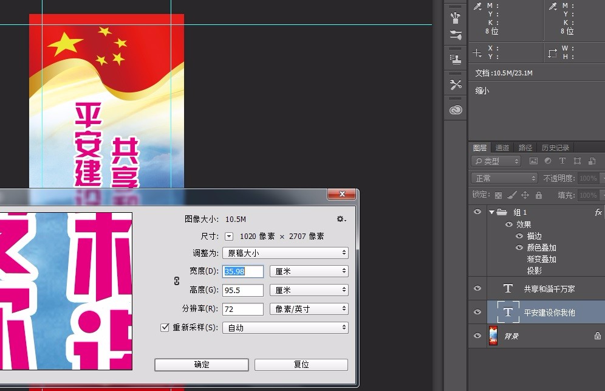
Task: Click the Image Size preview thumbnail
Action: click(66, 291)
